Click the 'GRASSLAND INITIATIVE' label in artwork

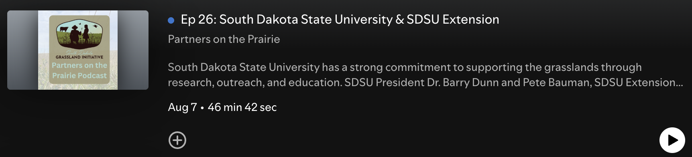tap(79, 57)
